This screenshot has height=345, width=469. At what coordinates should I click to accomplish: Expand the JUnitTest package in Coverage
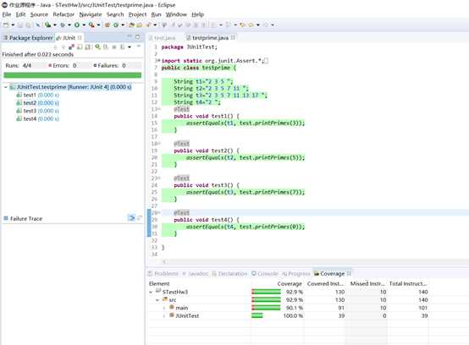point(164,315)
